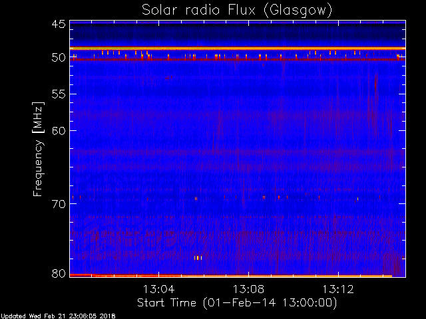The width and height of the screenshot is (426, 319).
Task: Click the 60 frequency tick label
Action: 59,131
